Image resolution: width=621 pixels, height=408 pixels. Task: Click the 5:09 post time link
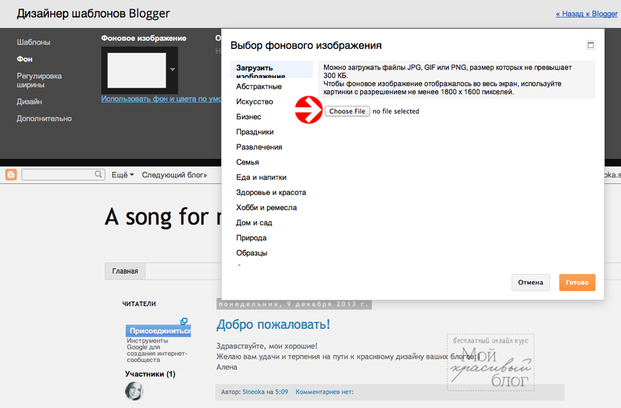coord(281,392)
